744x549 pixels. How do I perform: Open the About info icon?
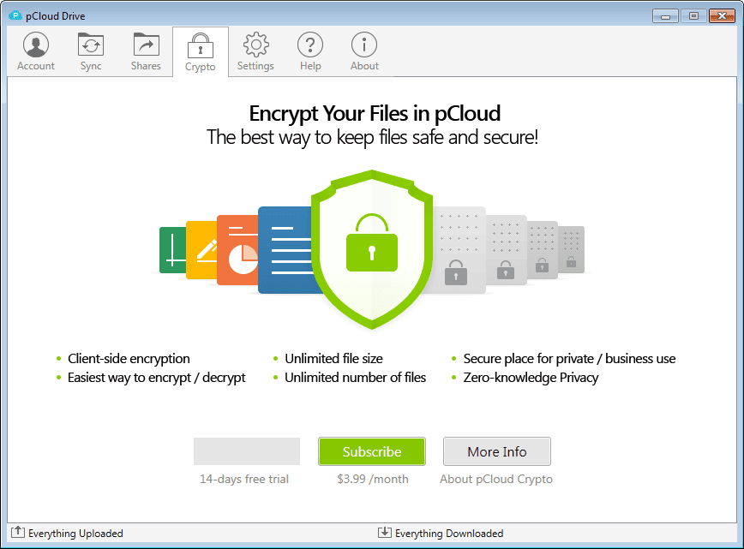click(364, 45)
